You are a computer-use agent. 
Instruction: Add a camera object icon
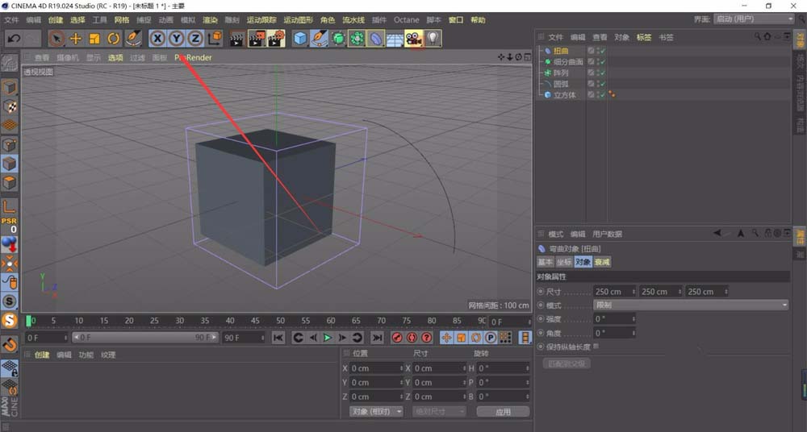coord(414,38)
